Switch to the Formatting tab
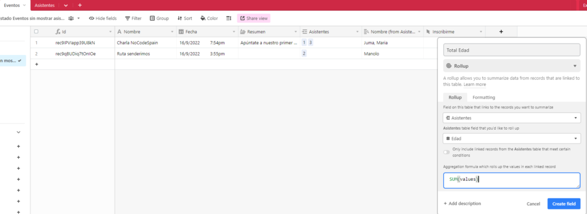The height and width of the screenshot is (214, 587). [484, 98]
